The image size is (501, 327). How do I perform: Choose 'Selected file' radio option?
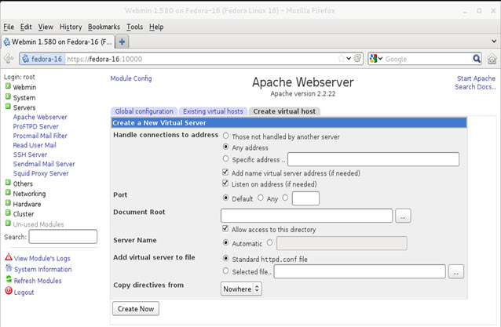point(225,271)
